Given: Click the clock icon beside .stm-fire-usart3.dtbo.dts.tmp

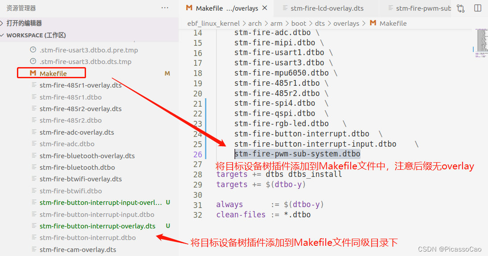Looking at the screenshot, I should pyautogui.click(x=33, y=61).
